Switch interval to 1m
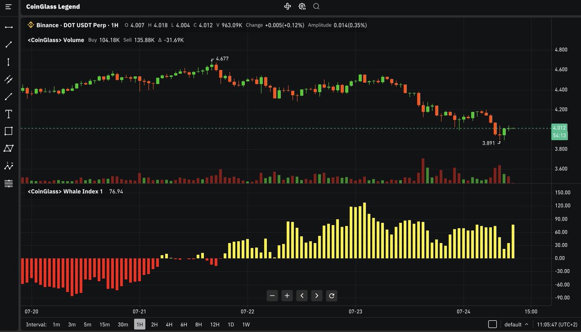581x332 pixels. point(57,325)
